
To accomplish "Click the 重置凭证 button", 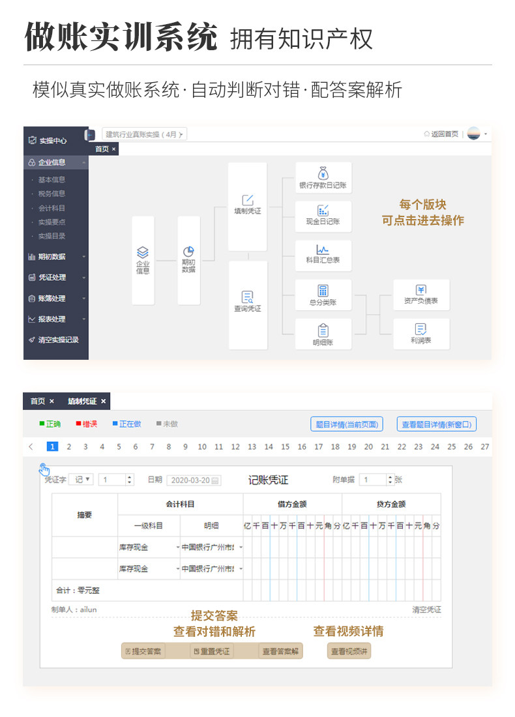I will click(212, 651).
